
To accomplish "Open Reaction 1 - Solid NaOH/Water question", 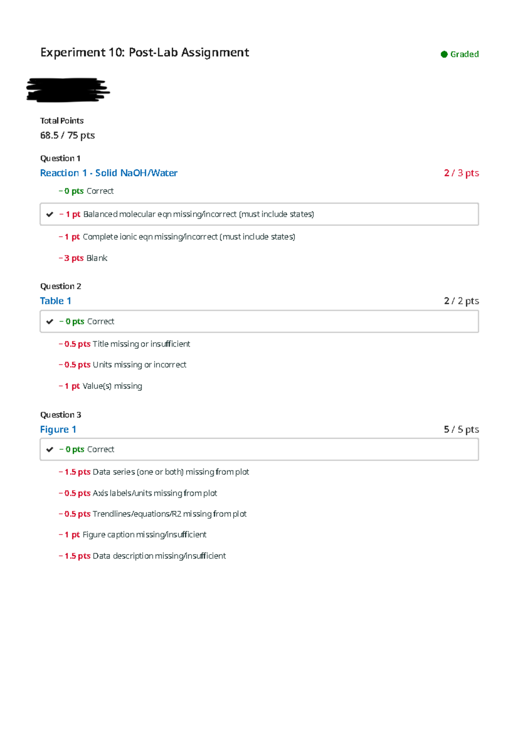I will tap(108, 173).
